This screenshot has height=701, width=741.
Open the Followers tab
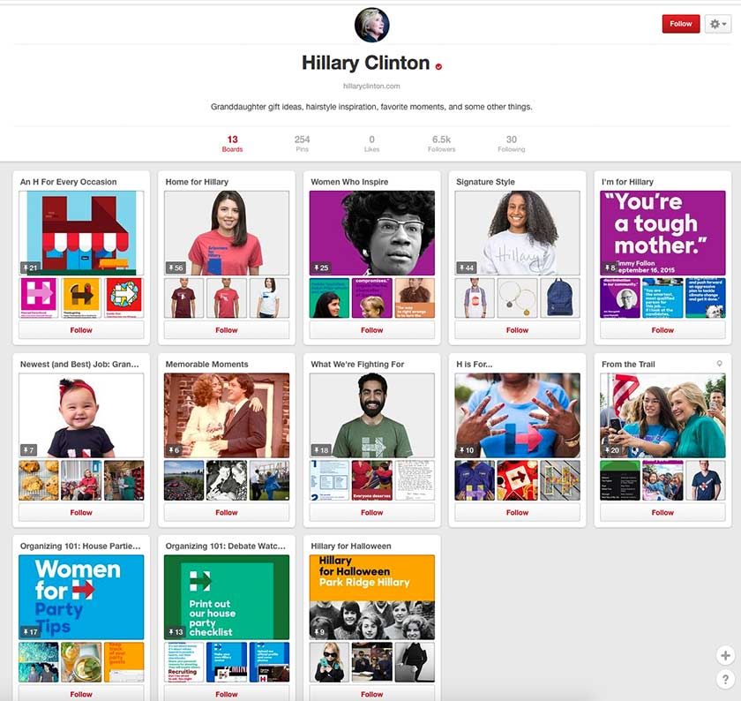tap(441, 144)
